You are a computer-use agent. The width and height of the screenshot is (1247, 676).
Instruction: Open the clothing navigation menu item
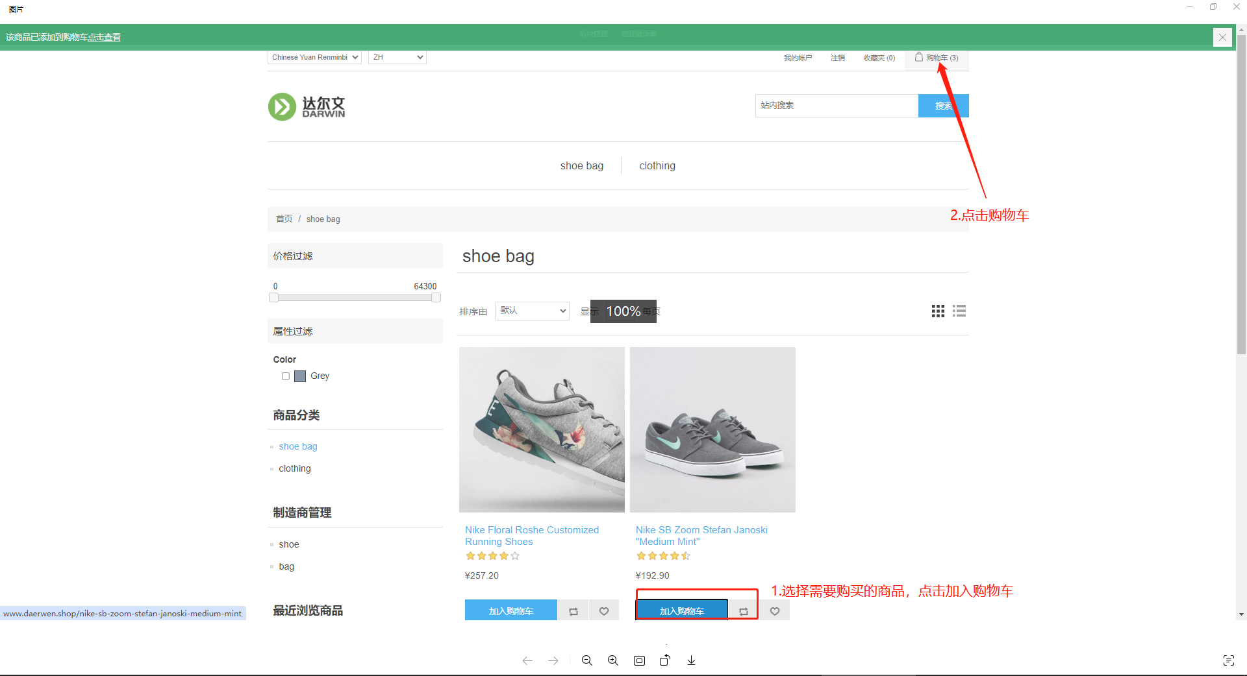tap(657, 166)
